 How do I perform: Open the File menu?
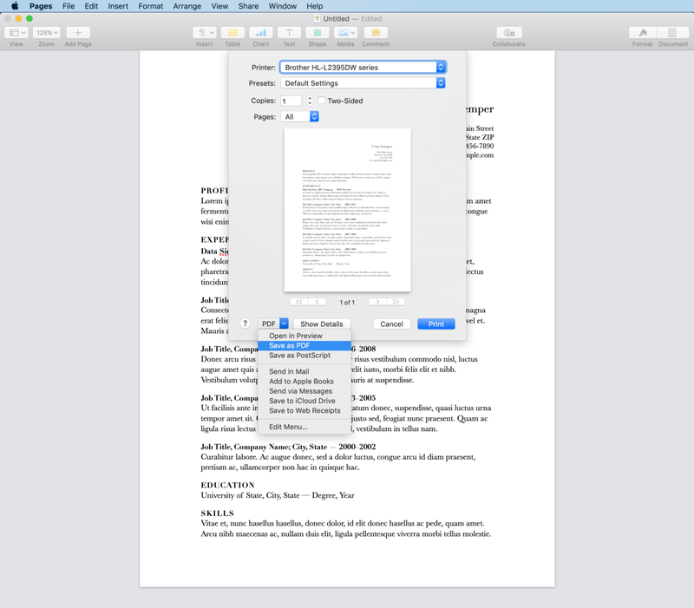pos(69,6)
